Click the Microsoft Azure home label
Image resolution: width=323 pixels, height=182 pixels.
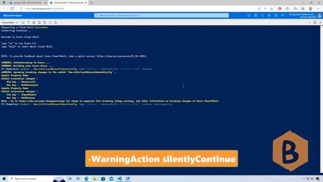[x=12, y=16]
